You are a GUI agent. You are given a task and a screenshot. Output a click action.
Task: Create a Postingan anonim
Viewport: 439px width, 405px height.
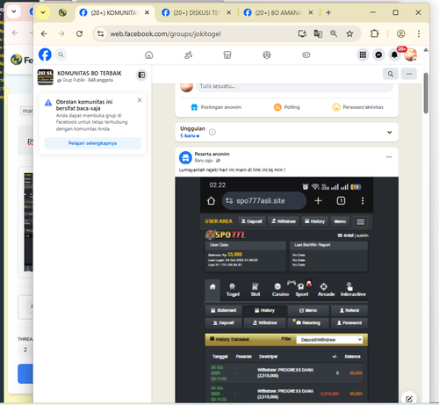(216, 107)
